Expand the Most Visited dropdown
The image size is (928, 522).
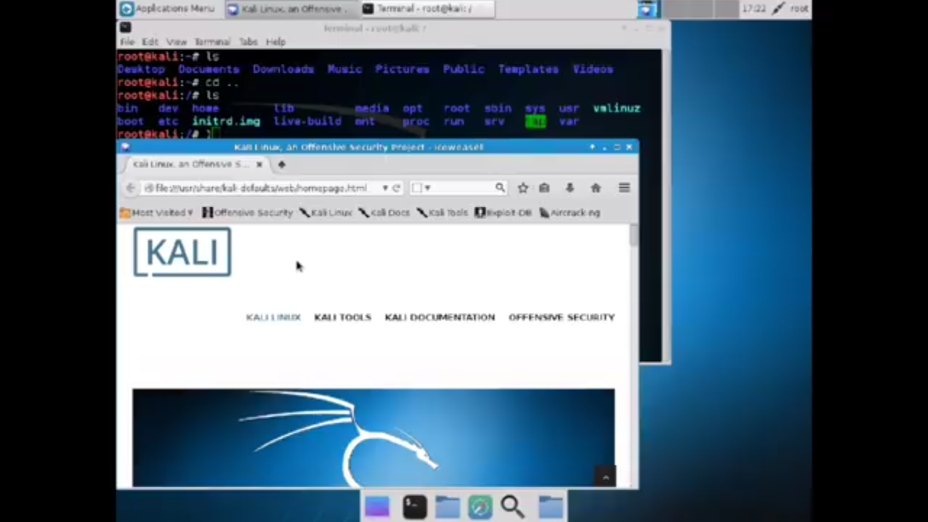[x=161, y=212]
